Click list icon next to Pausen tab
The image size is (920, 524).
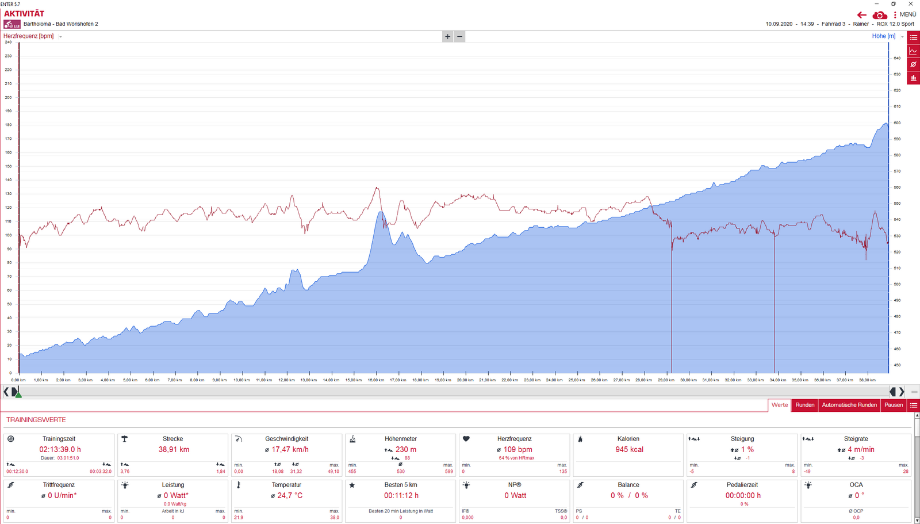tap(913, 405)
